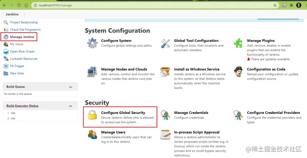Viewport: 307px width, 158px height.
Task: Click the Configure Credential Providers keys icon
Action: 238,115
